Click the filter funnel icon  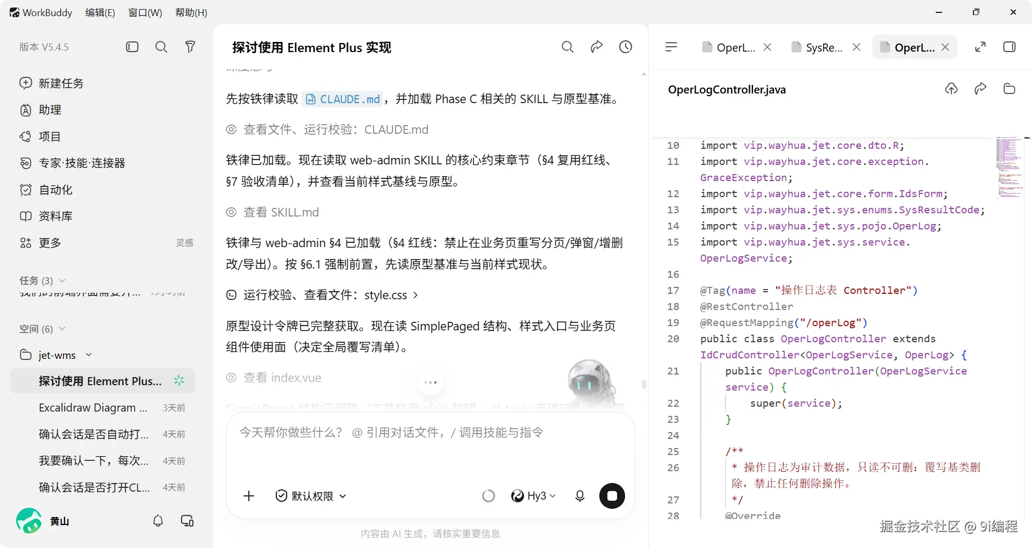click(190, 47)
